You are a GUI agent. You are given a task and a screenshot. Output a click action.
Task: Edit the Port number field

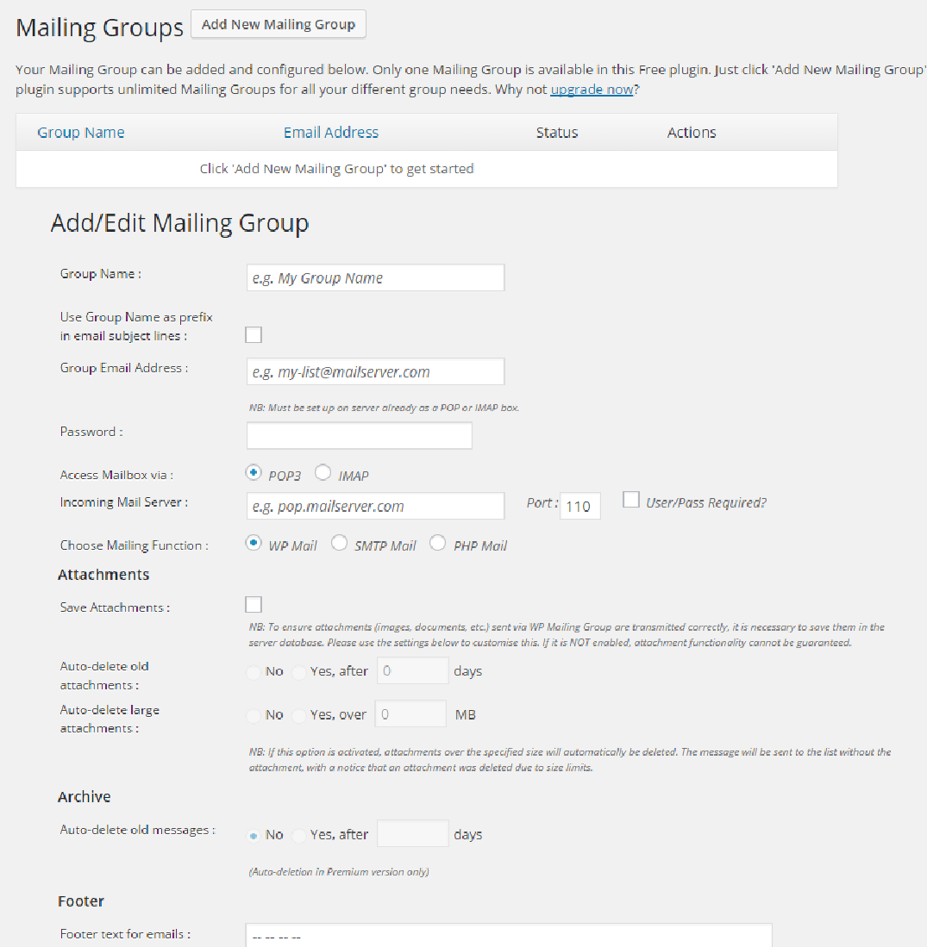tap(580, 506)
